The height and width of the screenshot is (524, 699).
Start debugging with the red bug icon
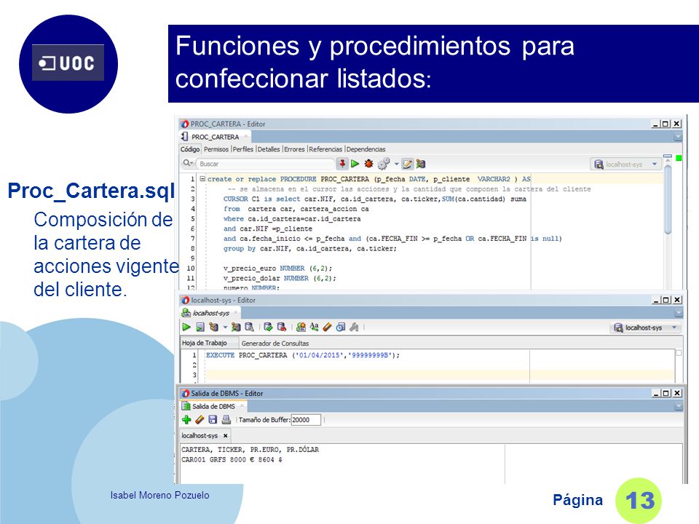pos(368,164)
